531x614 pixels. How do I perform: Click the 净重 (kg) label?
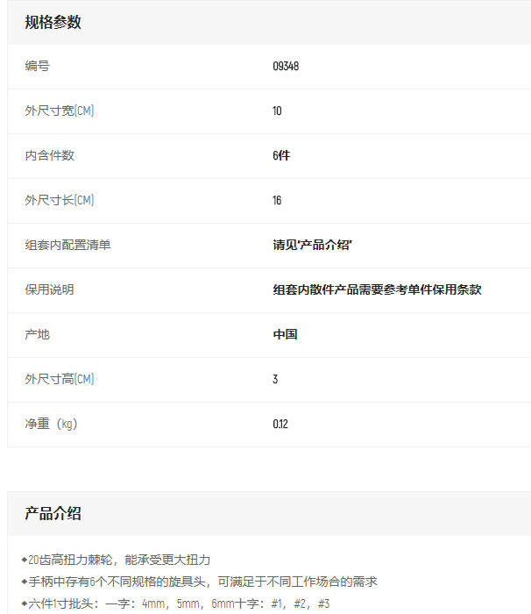tap(52, 425)
